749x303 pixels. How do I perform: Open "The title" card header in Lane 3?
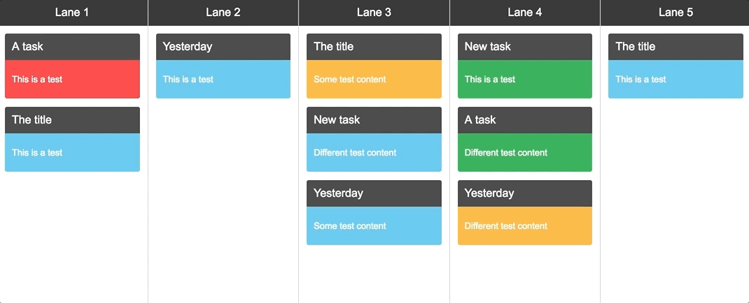374,47
